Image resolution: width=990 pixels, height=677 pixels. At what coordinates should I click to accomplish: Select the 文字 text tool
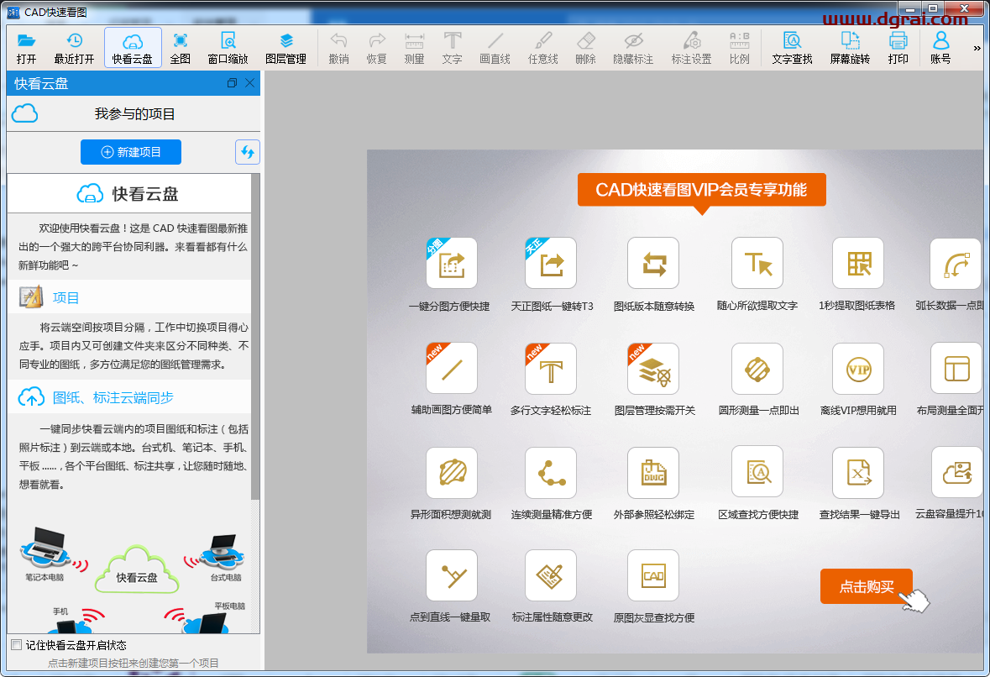452,47
